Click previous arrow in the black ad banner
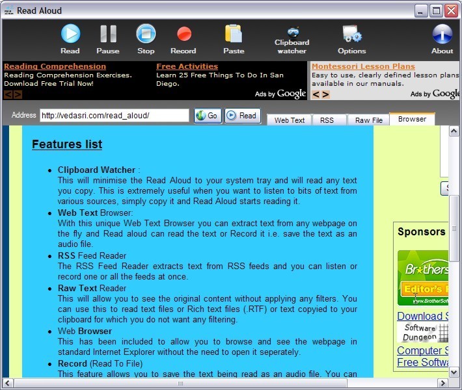This screenshot has height=390, width=462. coord(8,94)
